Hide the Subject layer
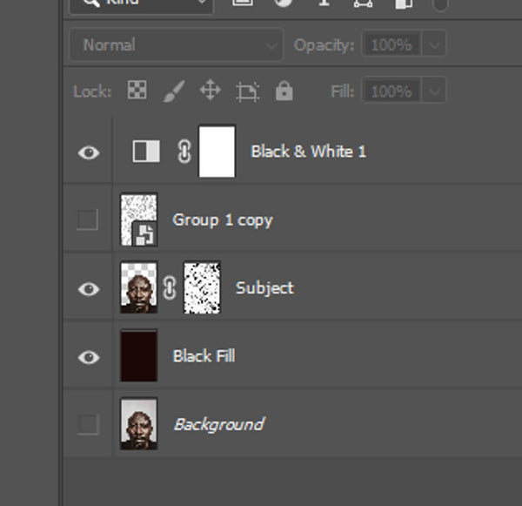This screenshot has height=506, width=522. (x=89, y=288)
